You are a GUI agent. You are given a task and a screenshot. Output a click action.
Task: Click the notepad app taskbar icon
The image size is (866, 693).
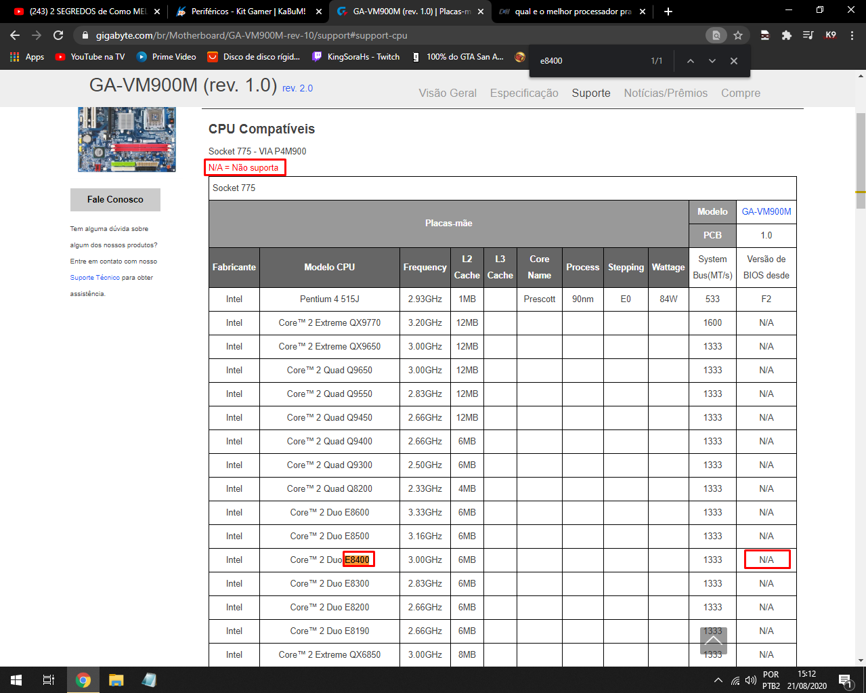[149, 680]
